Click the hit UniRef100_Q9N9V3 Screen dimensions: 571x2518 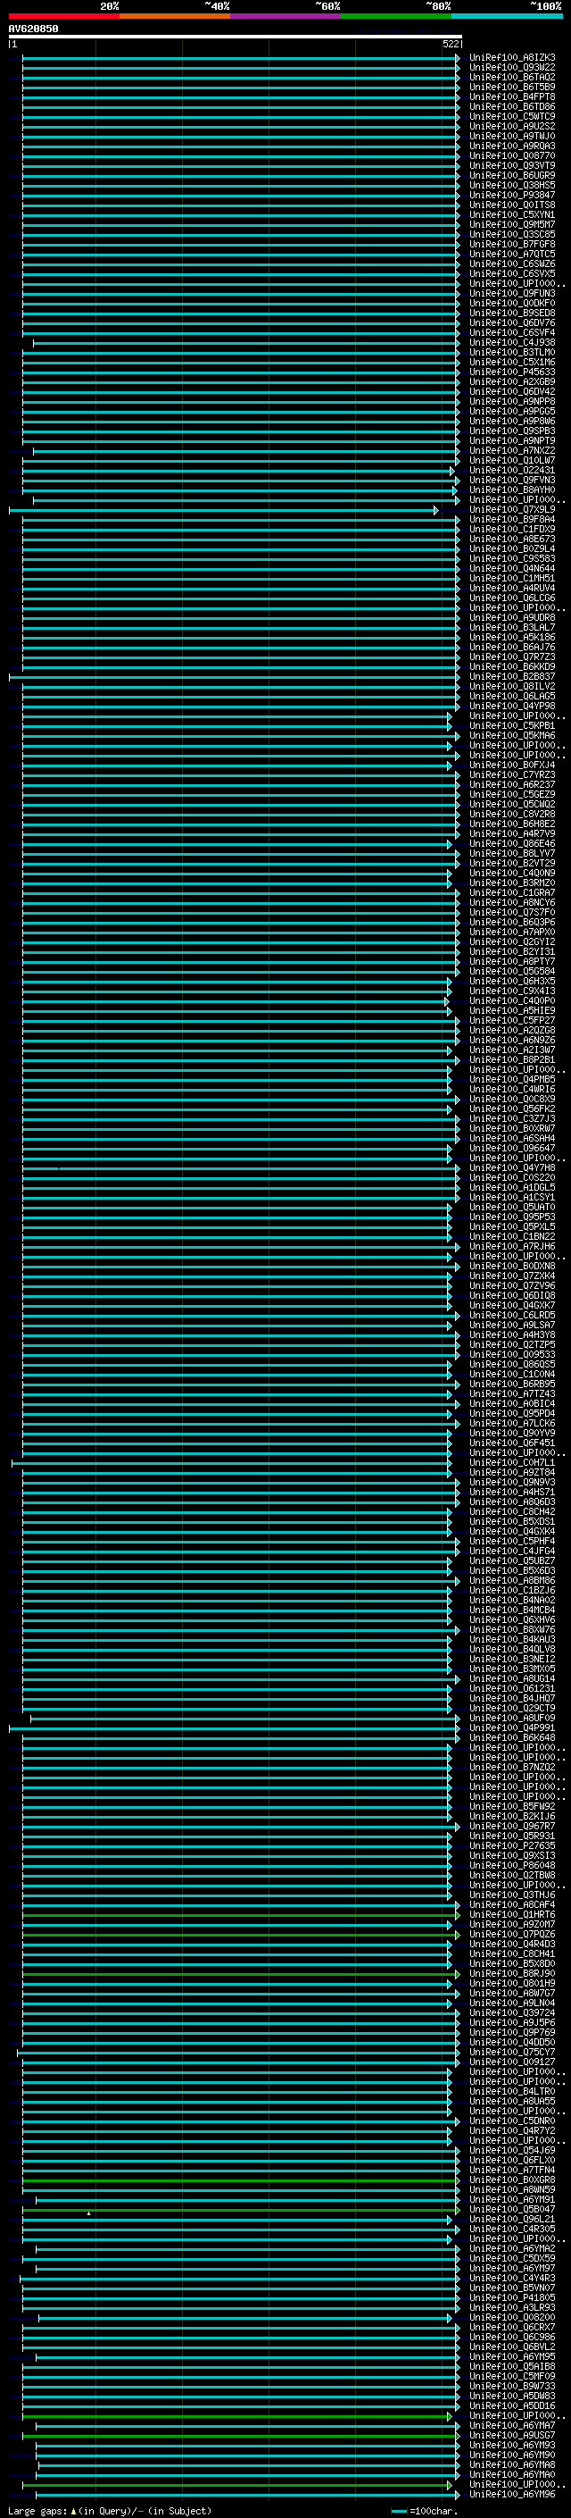click(512, 1483)
